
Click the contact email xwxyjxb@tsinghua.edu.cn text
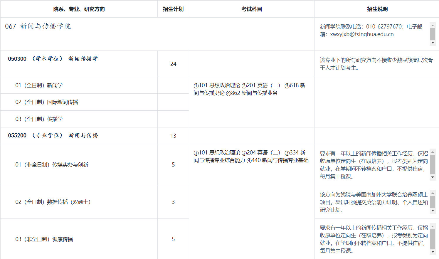click(x=362, y=34)
